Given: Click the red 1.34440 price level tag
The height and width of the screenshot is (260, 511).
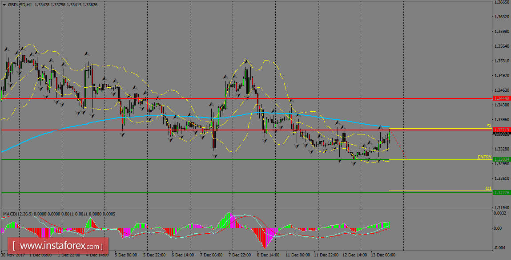Looking at the screenshot, I should [502, 98].
